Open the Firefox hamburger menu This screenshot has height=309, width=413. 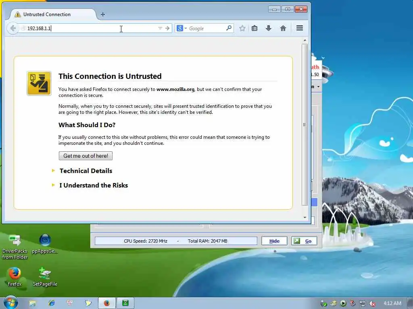300,28
